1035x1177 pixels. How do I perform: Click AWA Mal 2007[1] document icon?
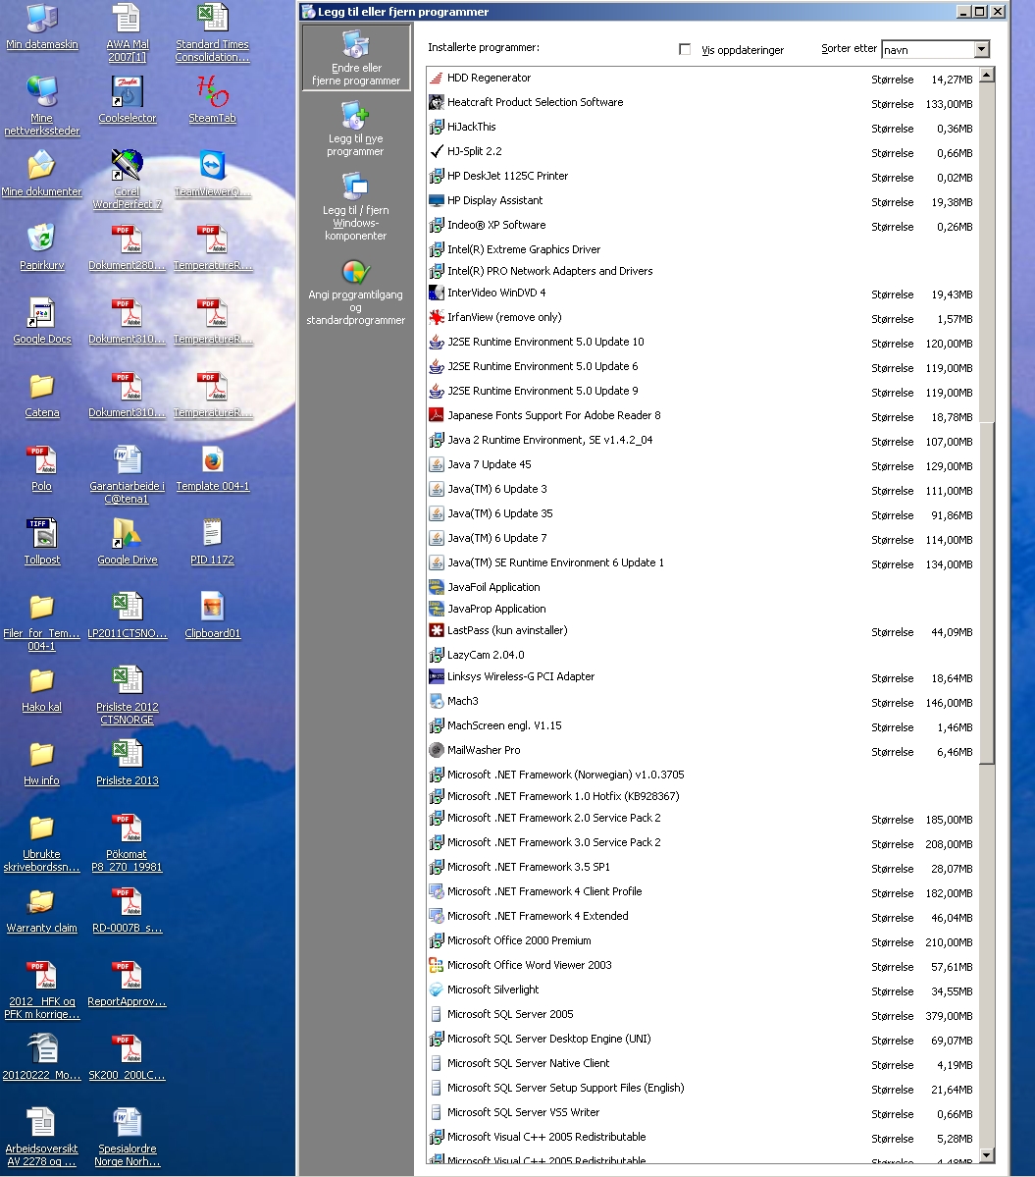[x=128, y=32]
